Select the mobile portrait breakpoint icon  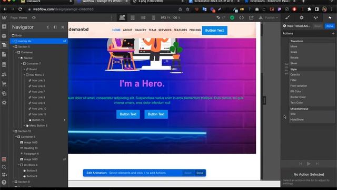[154, 17]
